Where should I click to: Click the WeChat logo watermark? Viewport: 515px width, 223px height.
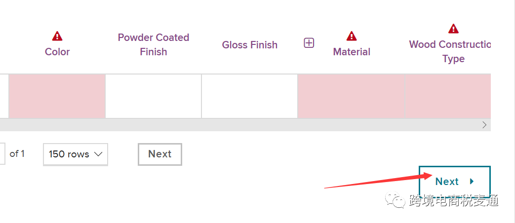tap(395, 200)
